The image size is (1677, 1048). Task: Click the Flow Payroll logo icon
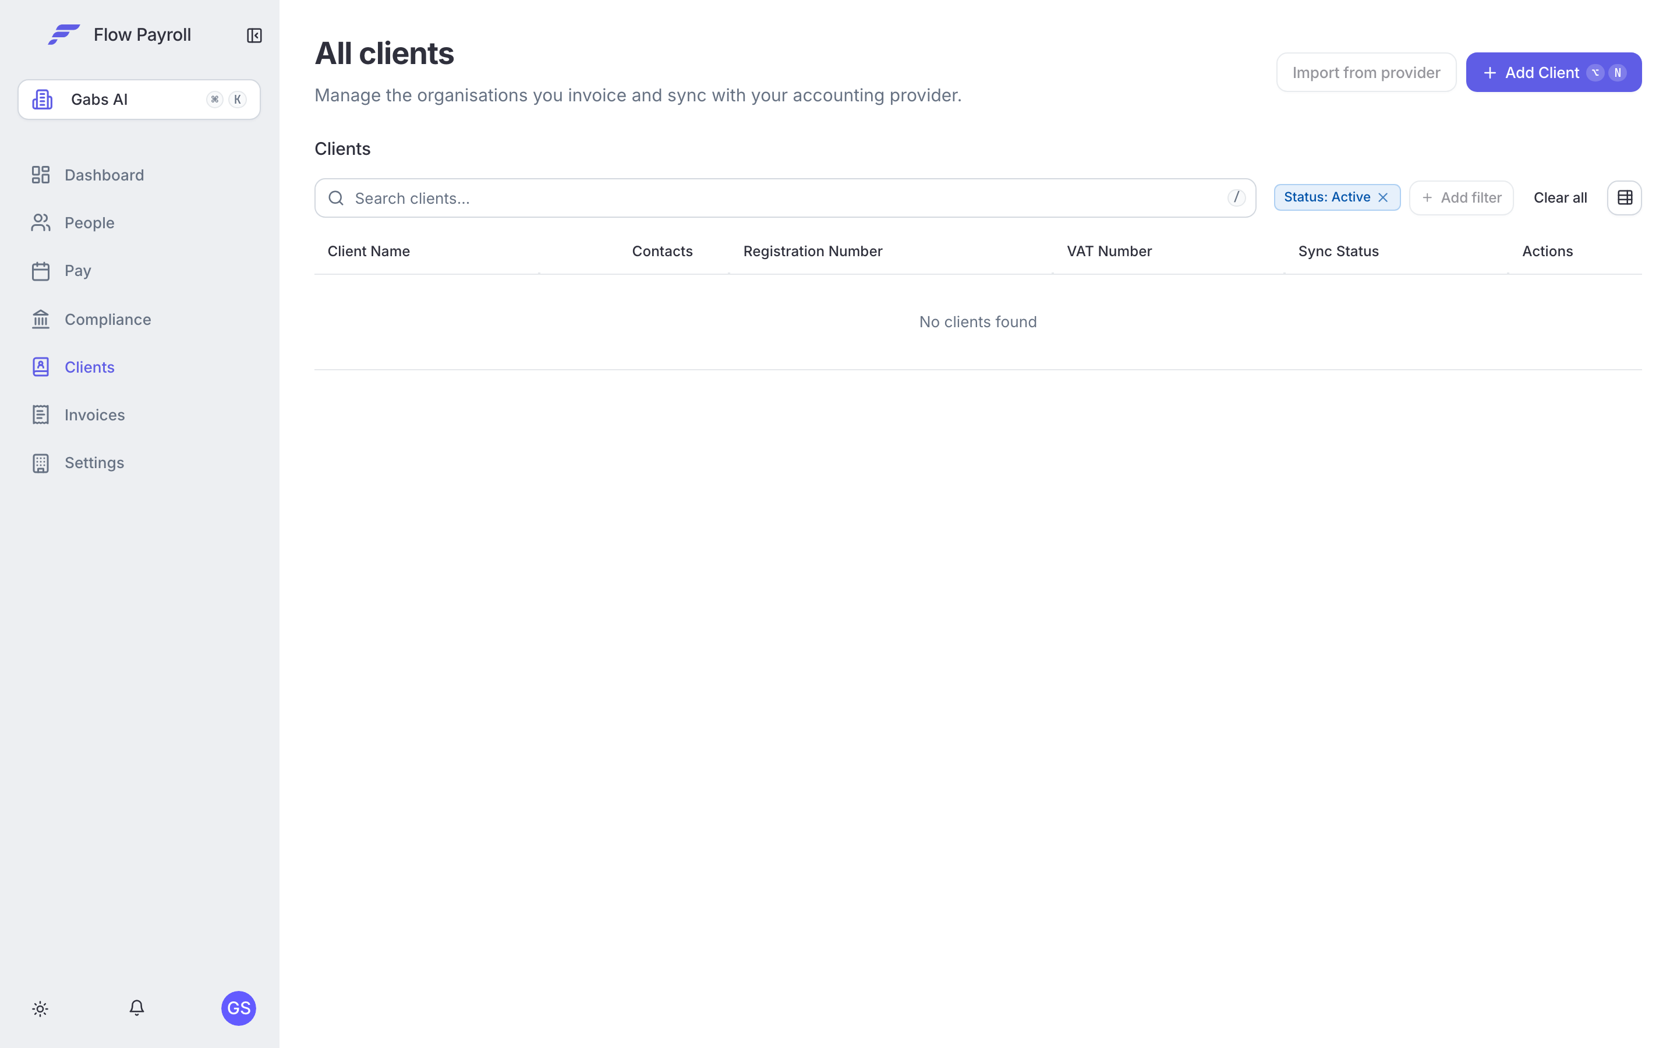(63, 35)
